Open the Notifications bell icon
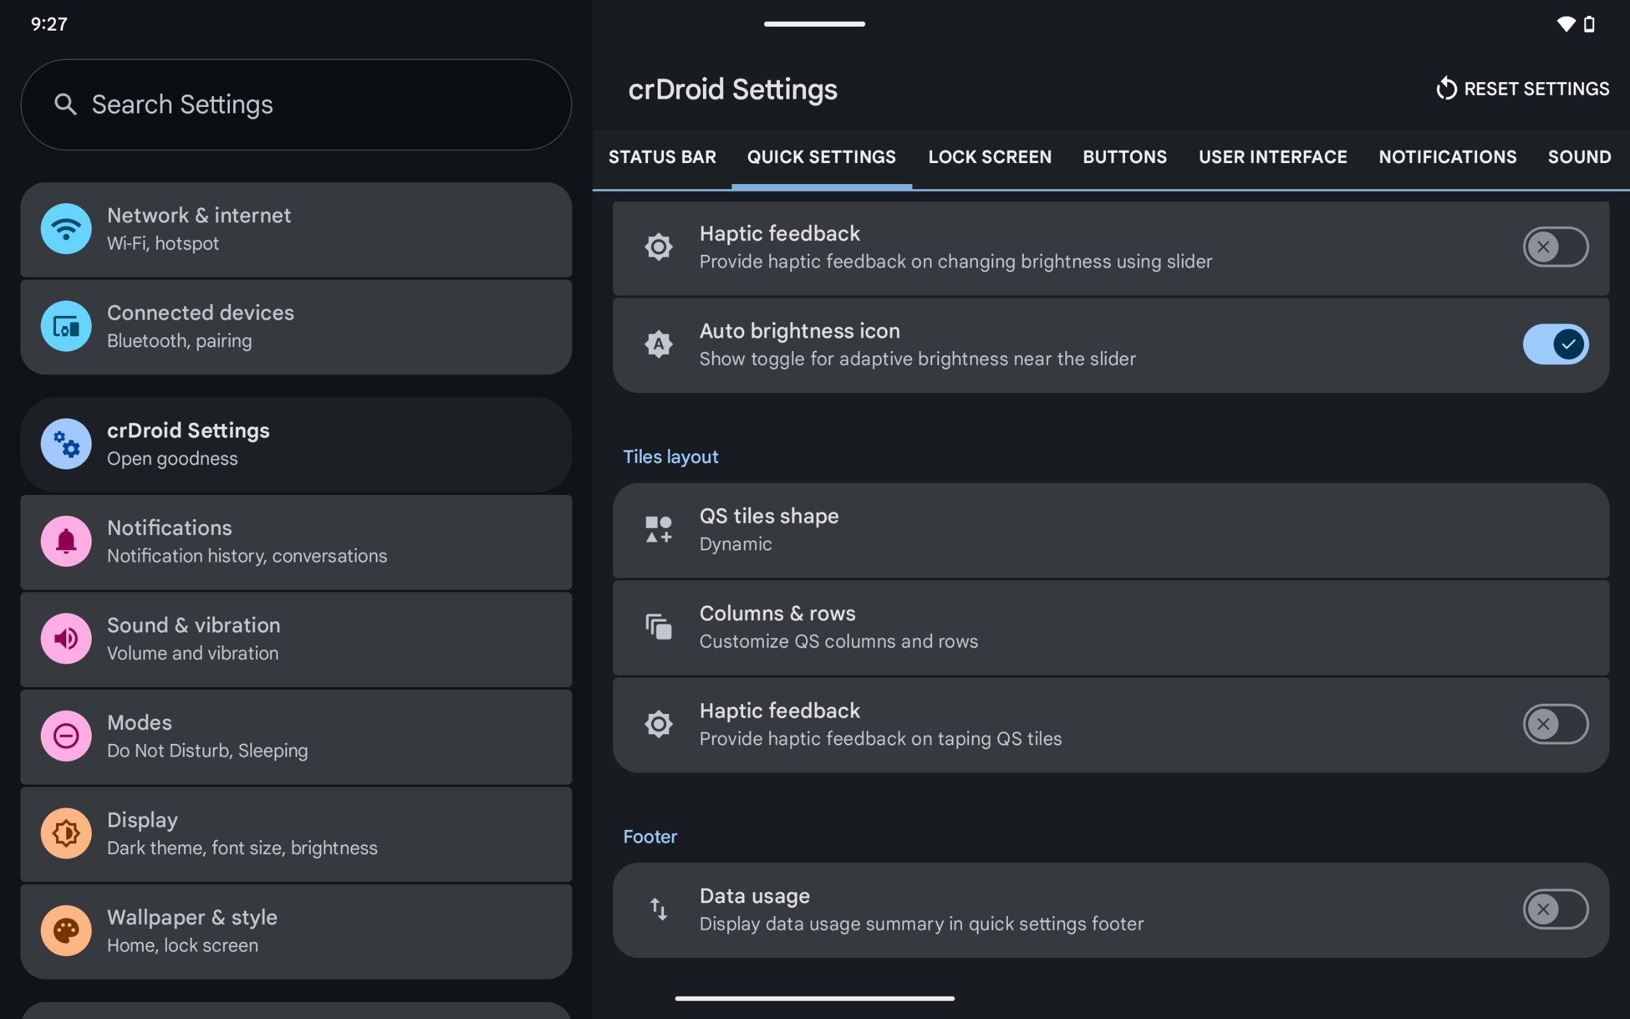 (66, 541)
